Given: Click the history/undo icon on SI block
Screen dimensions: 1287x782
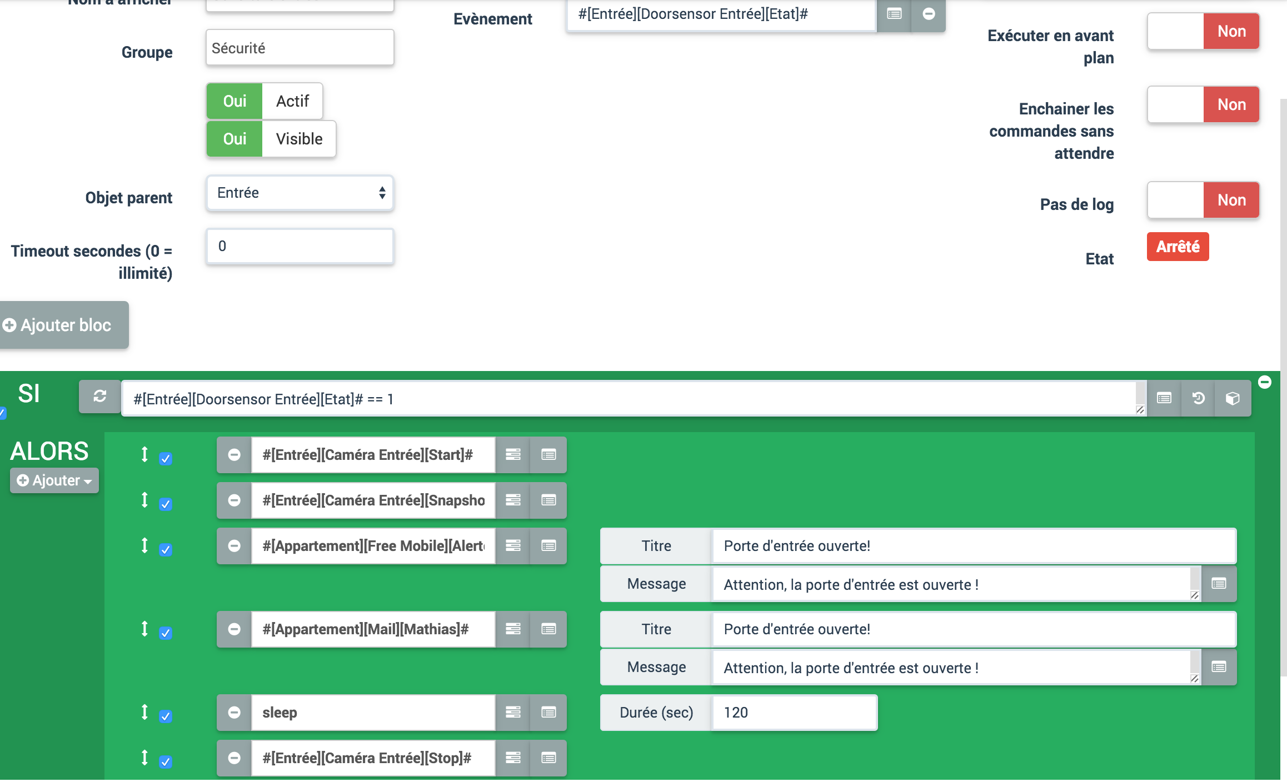Looking at the screenshot, I should point(1198,398).
